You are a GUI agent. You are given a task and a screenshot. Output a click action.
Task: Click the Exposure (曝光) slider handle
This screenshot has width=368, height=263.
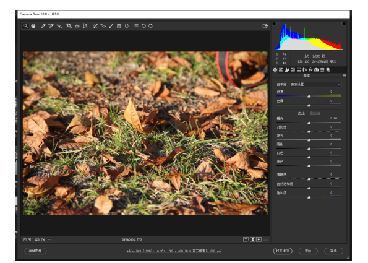point(309,123)
